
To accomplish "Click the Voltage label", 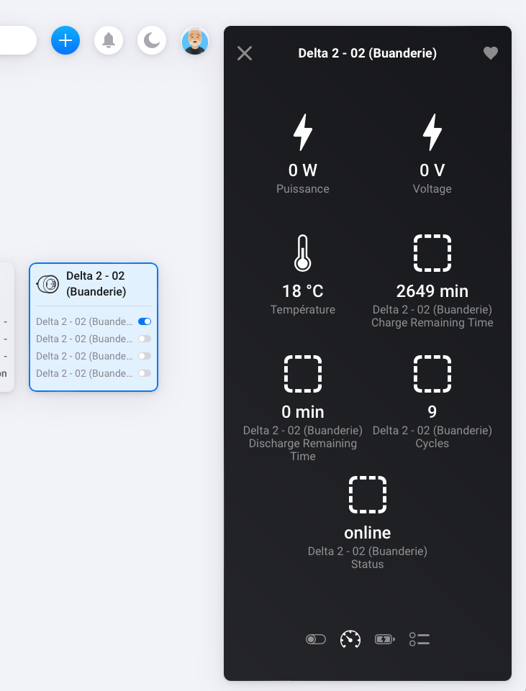I will tap(432, 188).
